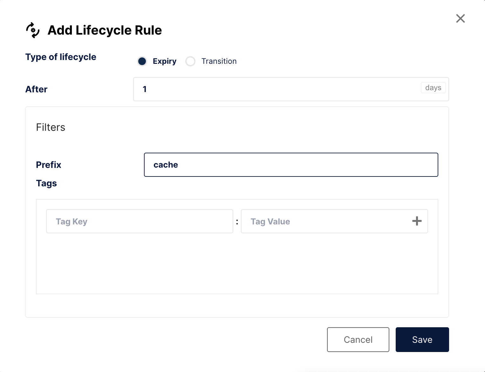The image size is (485, 372).
Task: Click the Type of lifecycle label
Action: (61, 57)
